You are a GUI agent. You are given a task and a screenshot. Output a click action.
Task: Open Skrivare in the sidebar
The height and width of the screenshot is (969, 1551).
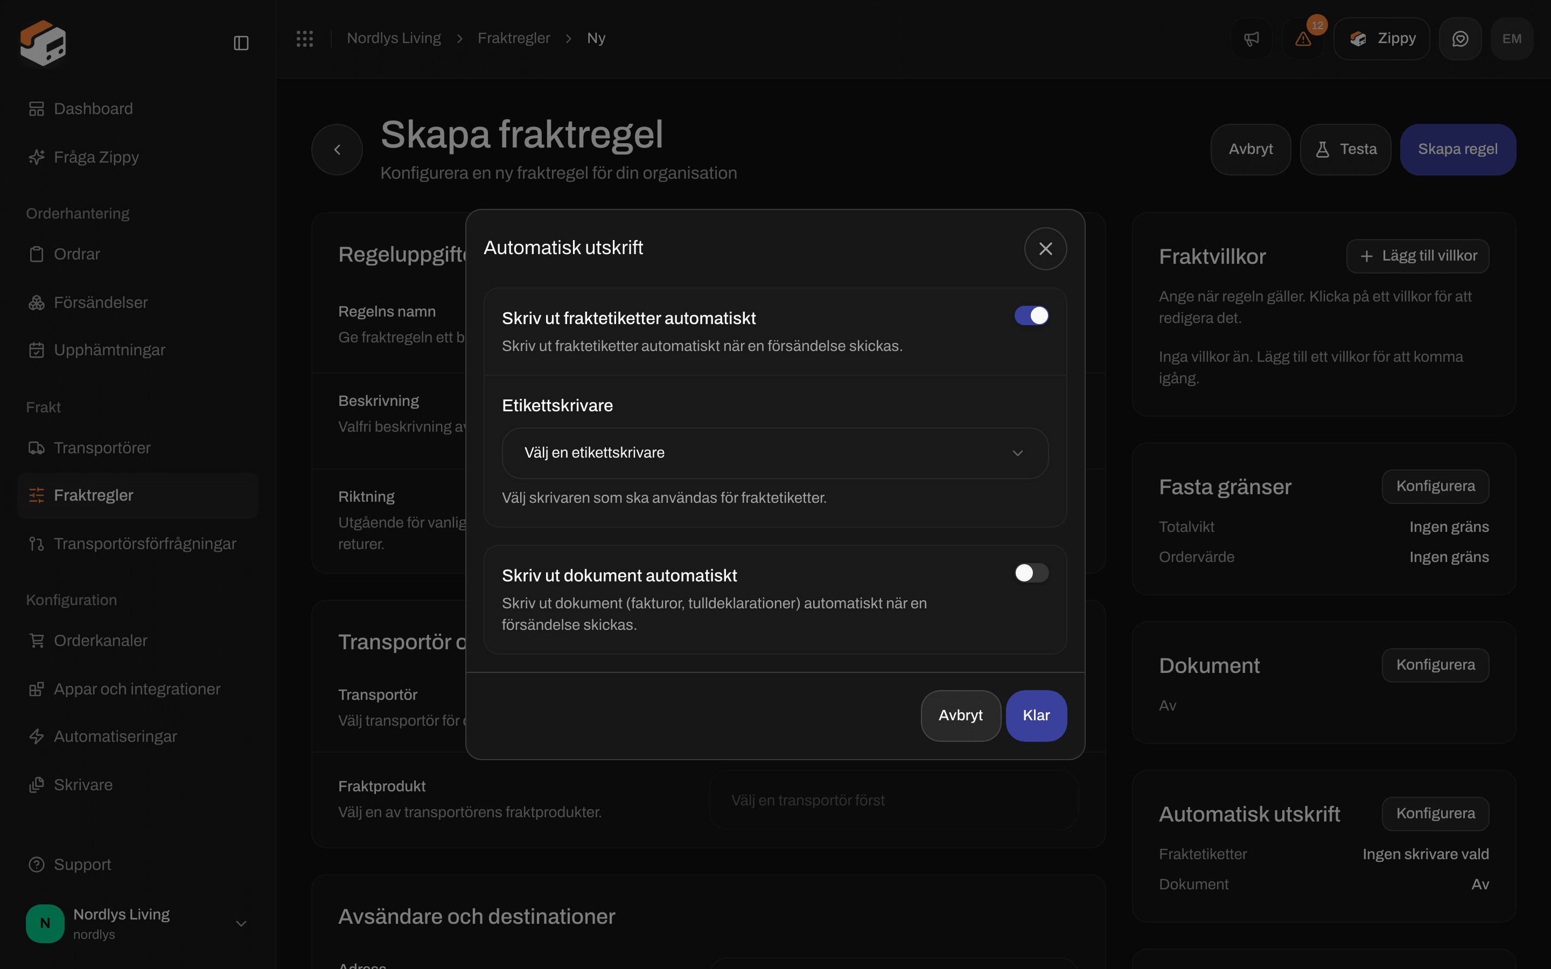pos(138,785)
